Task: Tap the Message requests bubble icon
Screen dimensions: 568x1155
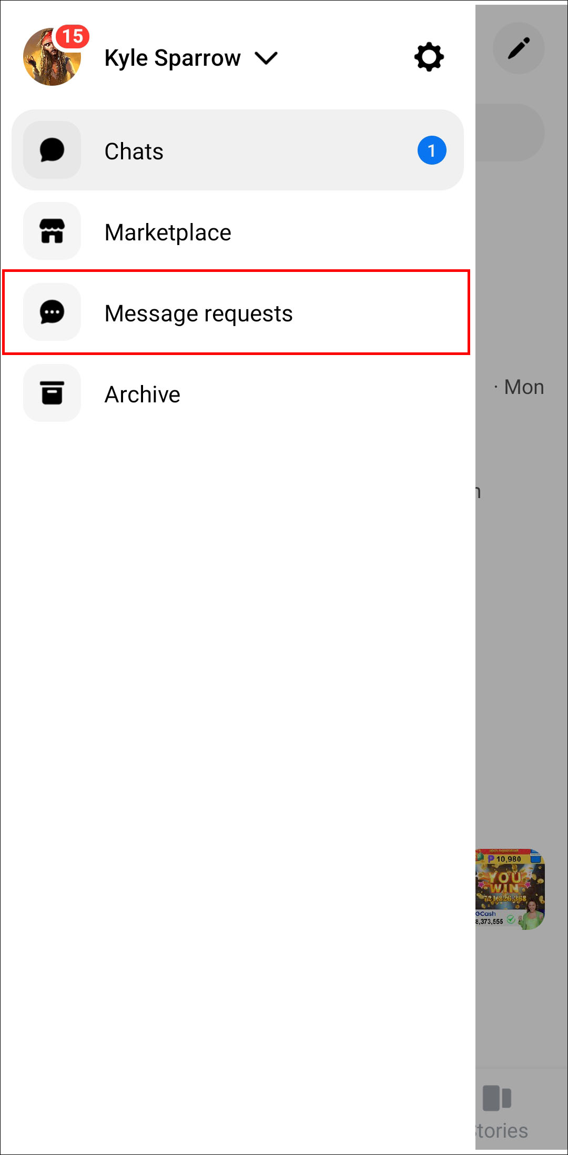Action: pyautogui.click(x=52, y=312)
